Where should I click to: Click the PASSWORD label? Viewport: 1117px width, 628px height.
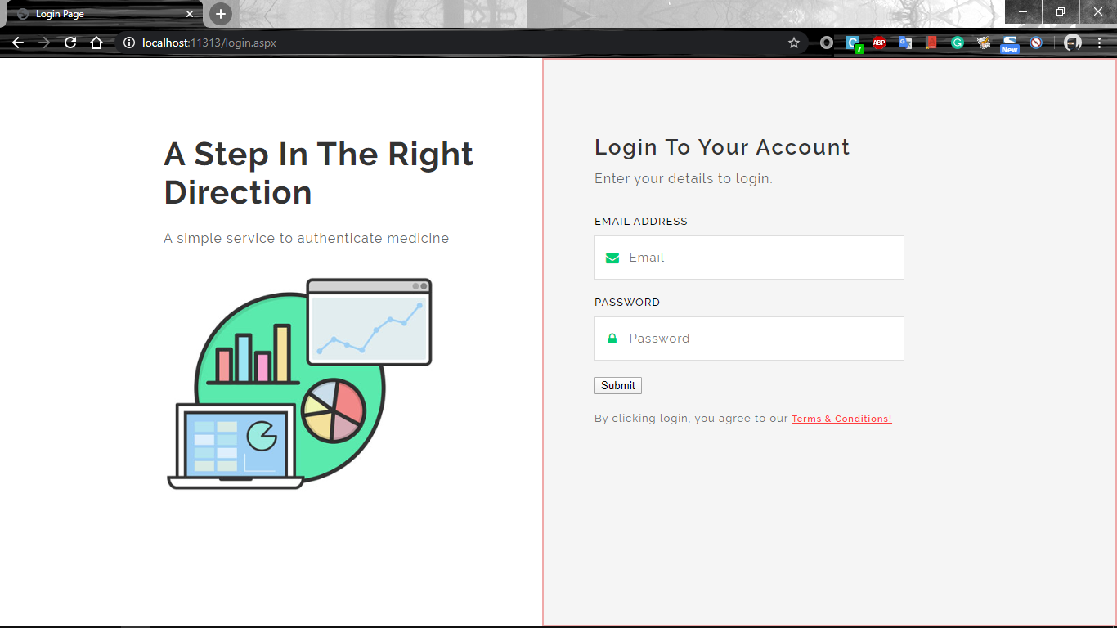tap(627, 303)
